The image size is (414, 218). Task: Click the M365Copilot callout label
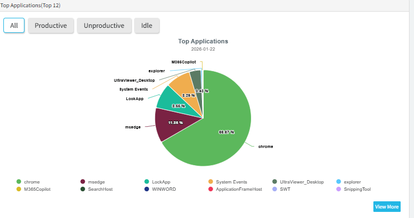(184, 62)
